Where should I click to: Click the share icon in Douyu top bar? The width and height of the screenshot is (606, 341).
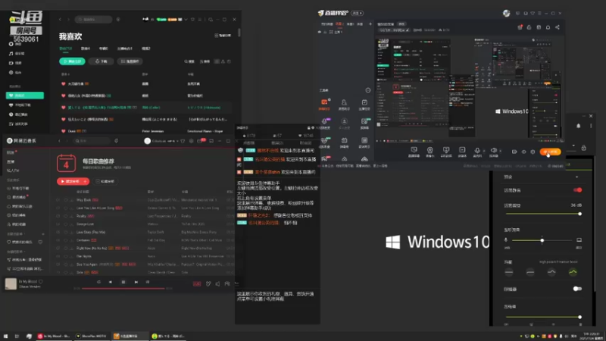pos(558,27)
